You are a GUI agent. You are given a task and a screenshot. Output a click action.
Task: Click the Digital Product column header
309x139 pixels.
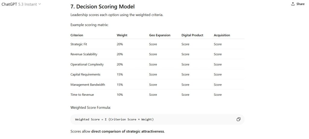pyautogui.click(x=192, y=35)
